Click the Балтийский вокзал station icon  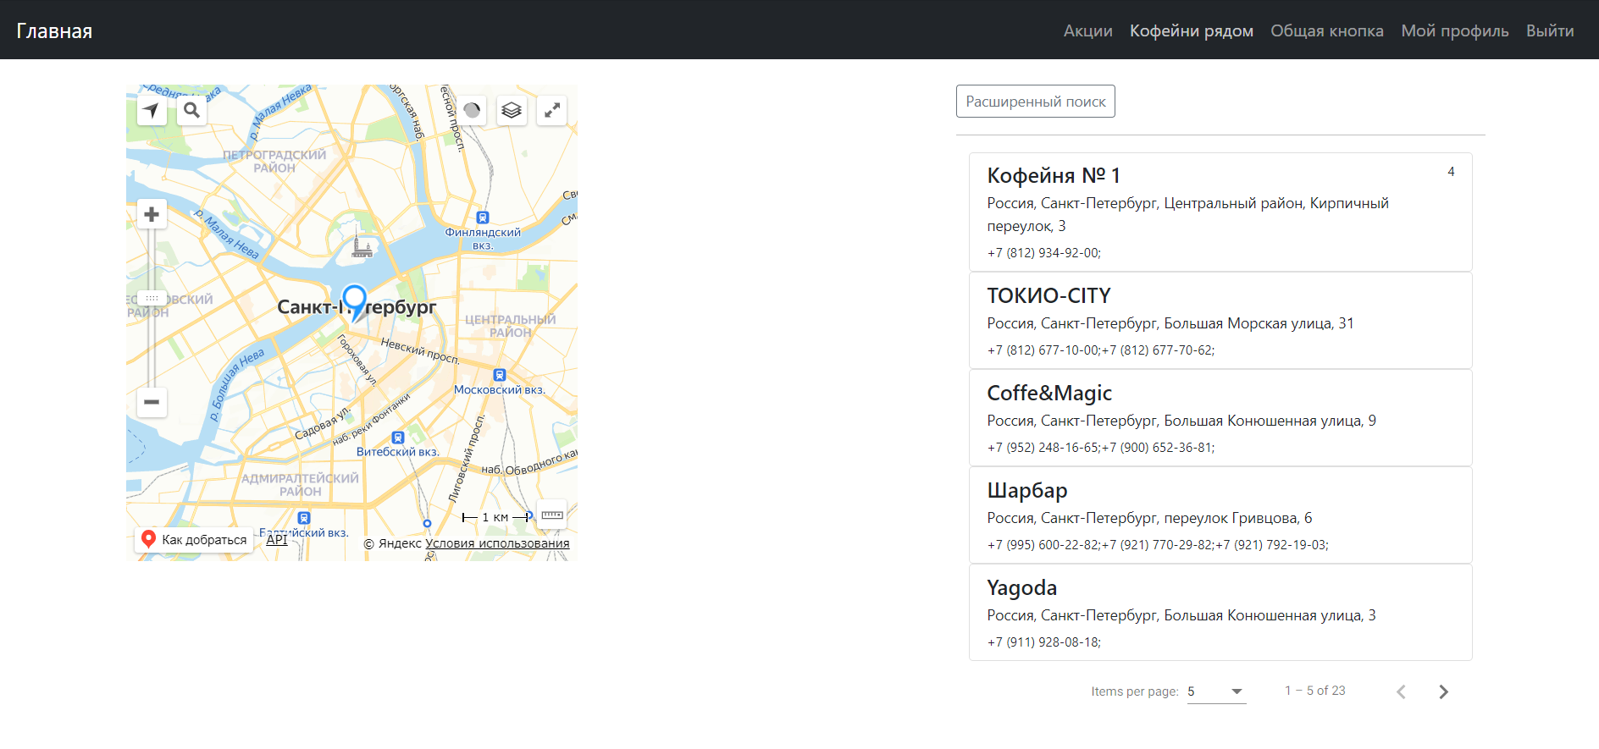pyautogui.click(x=304, y=518)
